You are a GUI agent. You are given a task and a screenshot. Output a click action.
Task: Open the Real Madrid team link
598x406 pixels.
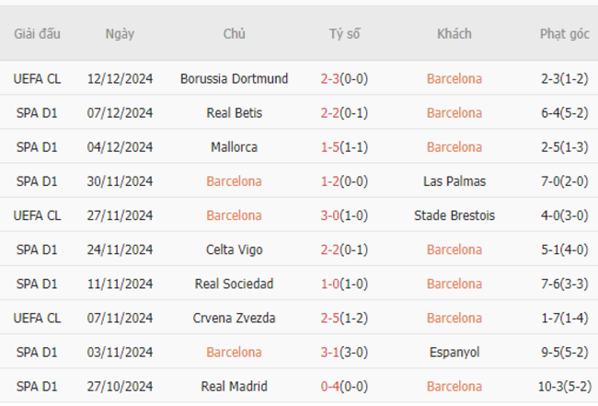coord(235,386)
